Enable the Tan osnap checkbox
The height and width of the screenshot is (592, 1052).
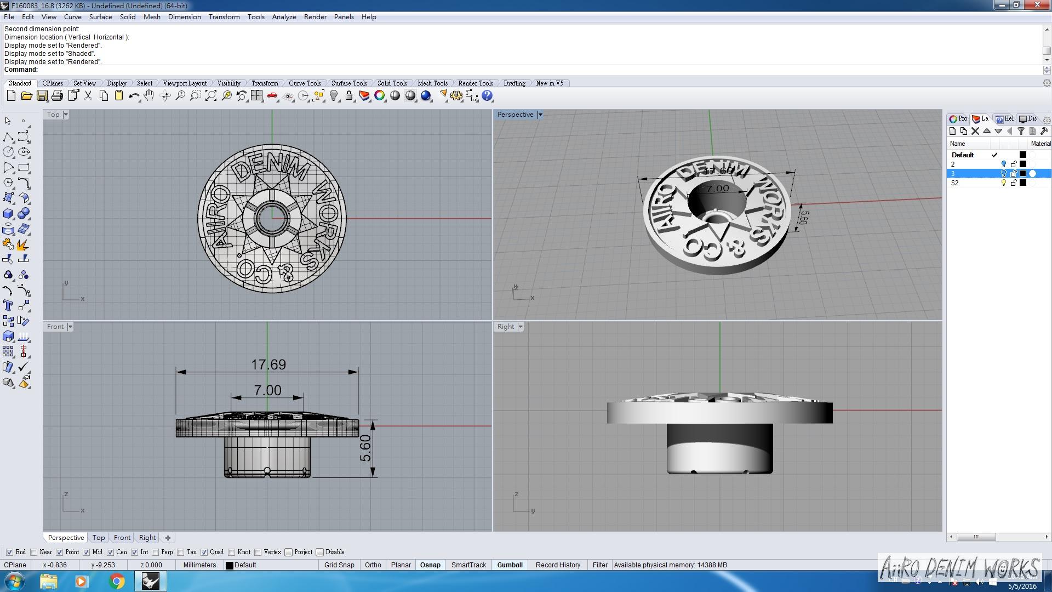coord(181,552)
